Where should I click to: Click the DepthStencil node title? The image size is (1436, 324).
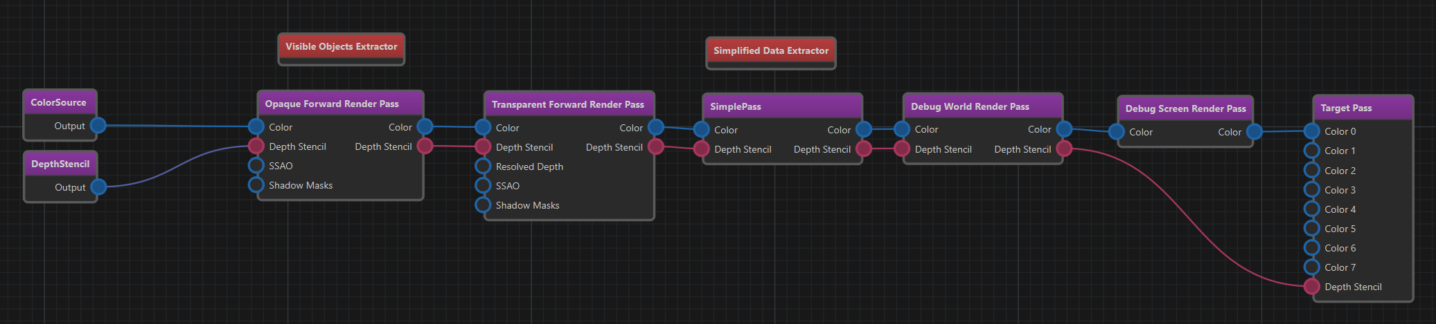click(x=60, y=164)
